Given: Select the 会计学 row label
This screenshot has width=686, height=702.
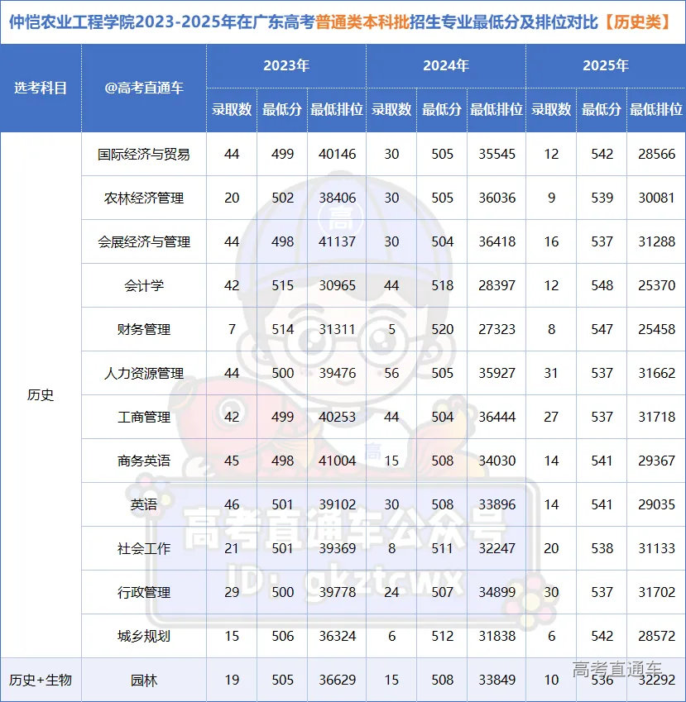Looking at the screenshot, I should click(x=144, y=285).
